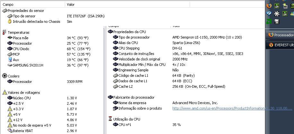Sort by the left Campo column header
The width and height of the screenshot is (294, 134).
(33, 4)
